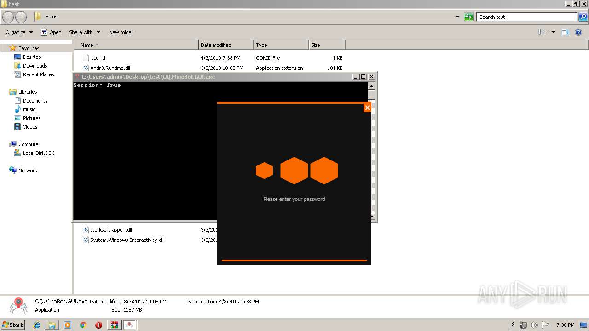
Task: Sort files by Type column
Action: coord(281,45)
